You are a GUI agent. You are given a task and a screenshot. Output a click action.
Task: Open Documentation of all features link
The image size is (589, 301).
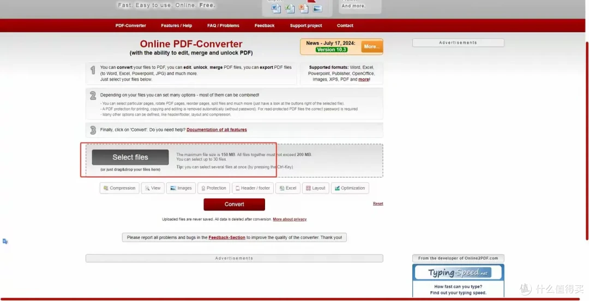[x=217, y=130]
